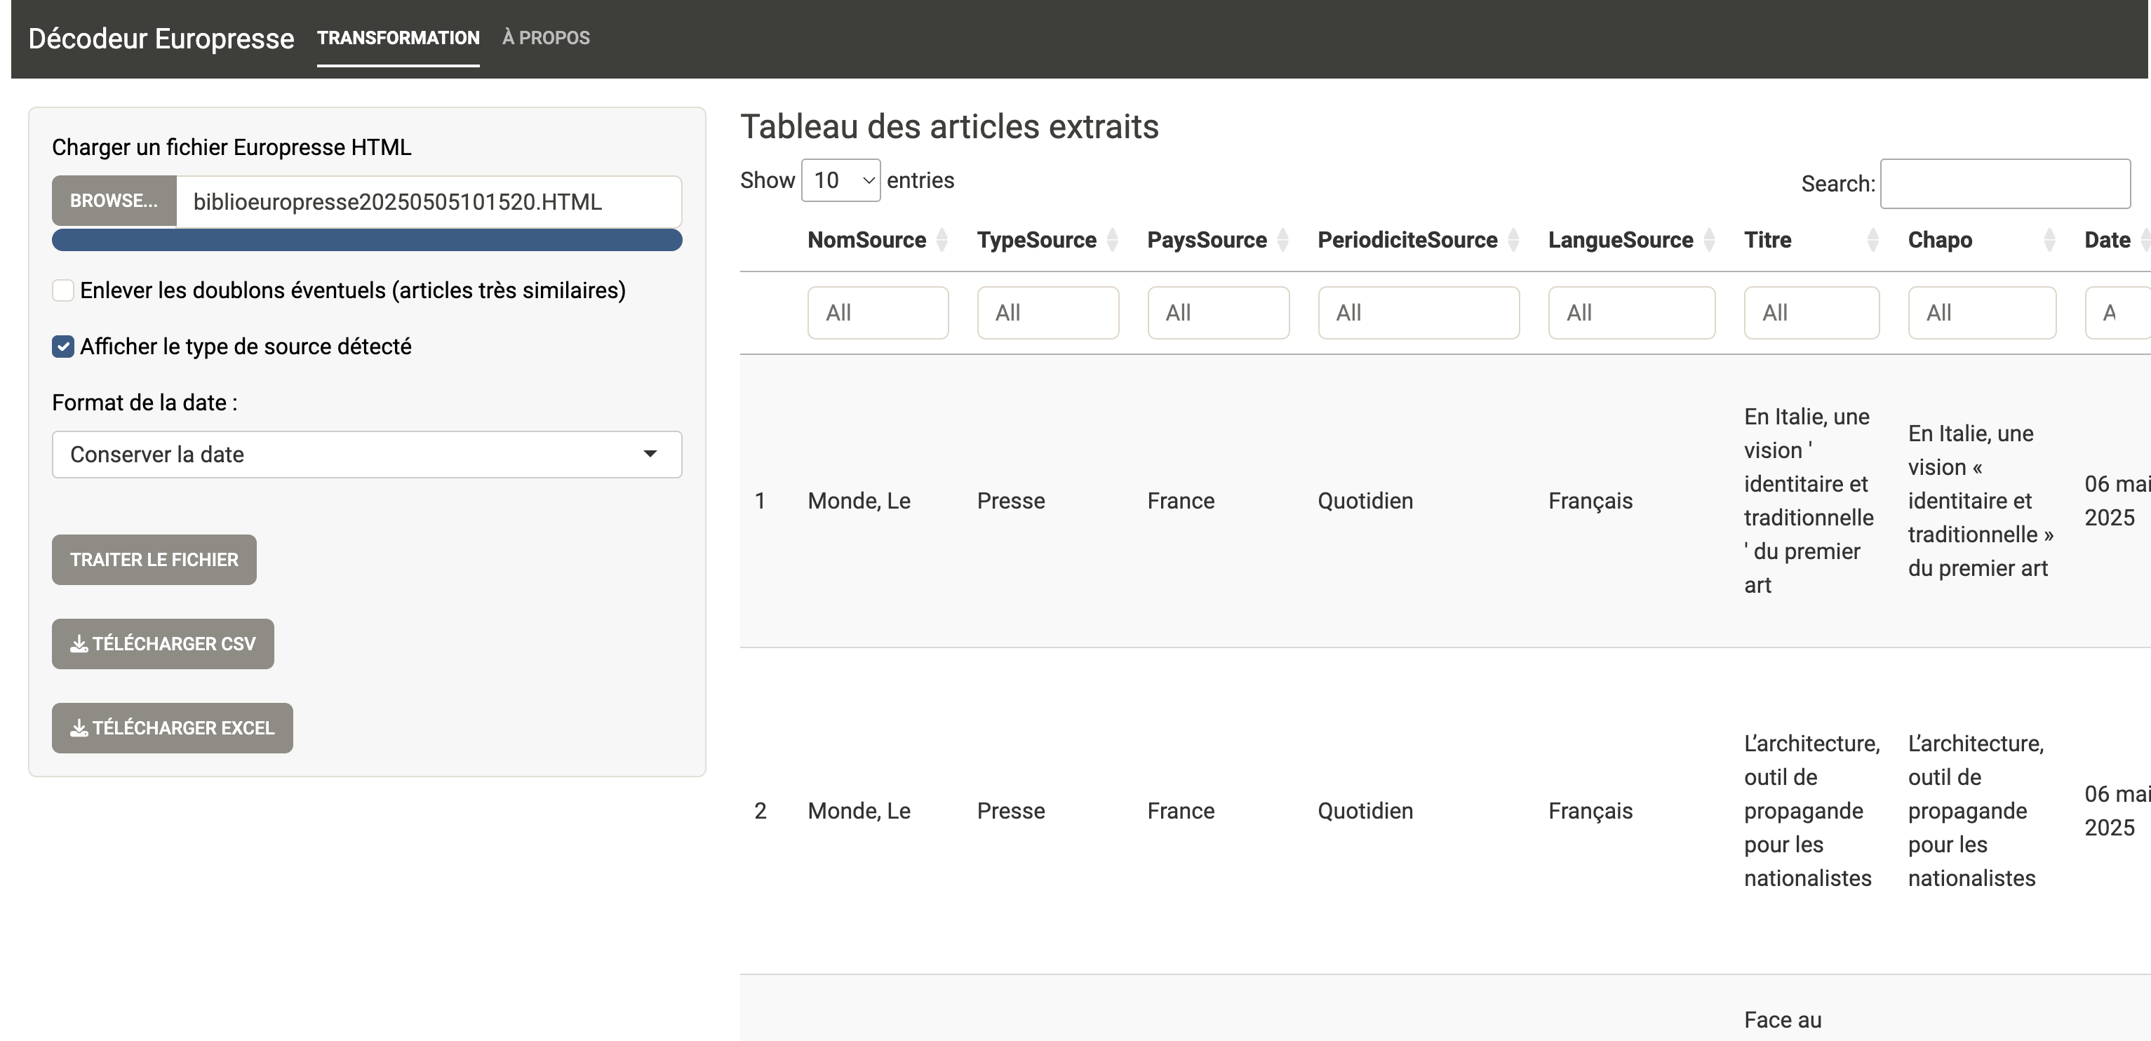
Task: Sort by PeriodiciteSource sort arrows
Action: tap(1513, 241)
